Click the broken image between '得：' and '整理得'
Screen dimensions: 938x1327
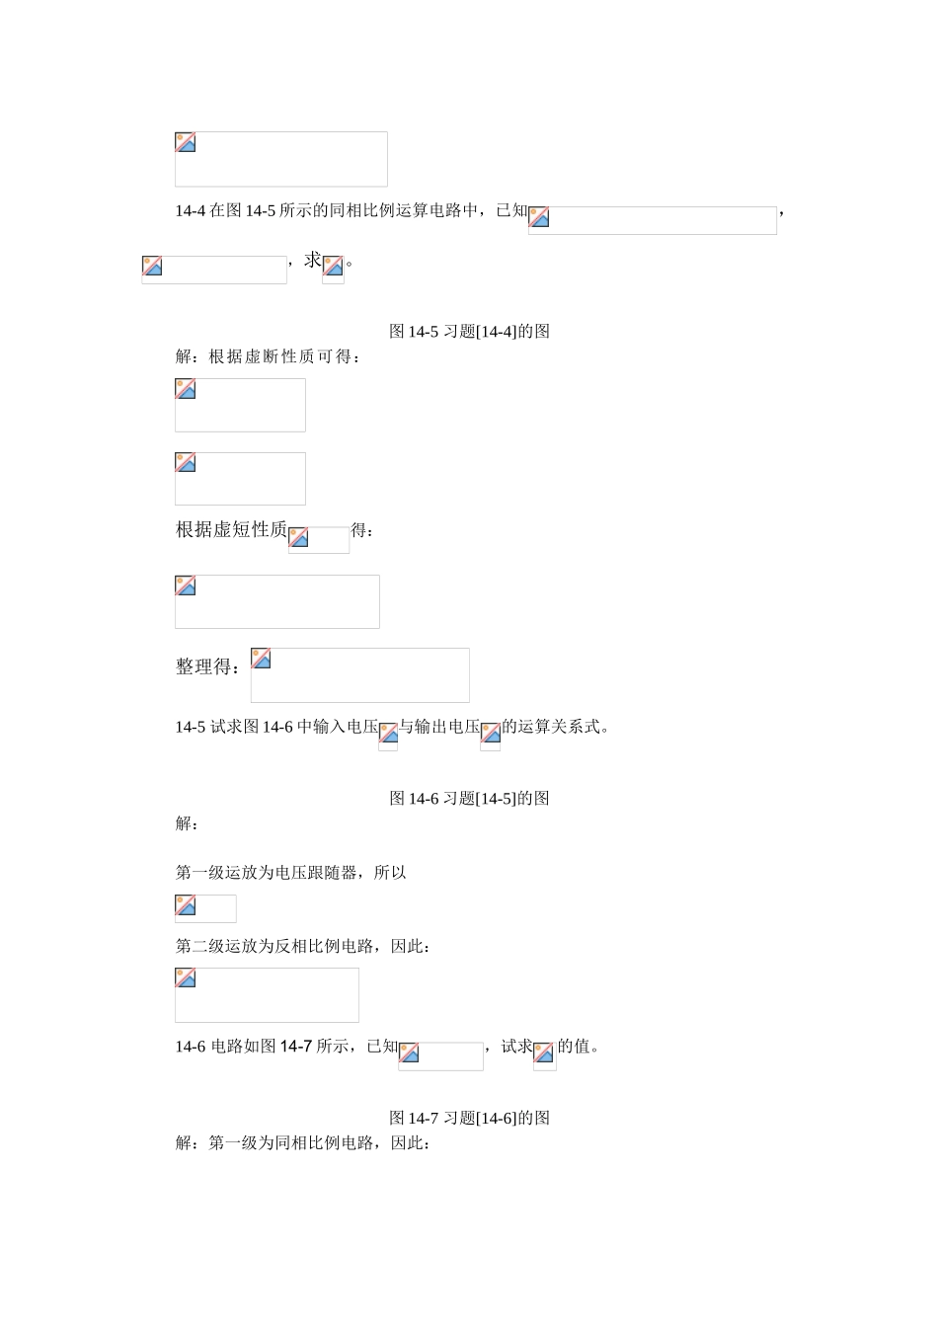click(276, 601)
